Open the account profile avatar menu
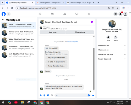The width and height of the screenshot is (131, 105). click(125, 14)
